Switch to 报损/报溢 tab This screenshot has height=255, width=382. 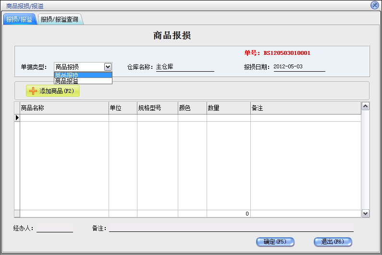19,19
